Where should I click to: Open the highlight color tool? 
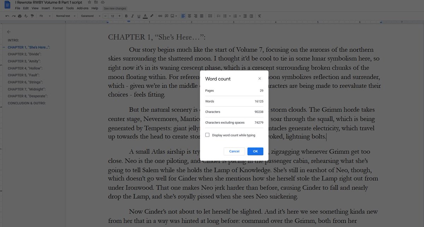pos(152,16)
